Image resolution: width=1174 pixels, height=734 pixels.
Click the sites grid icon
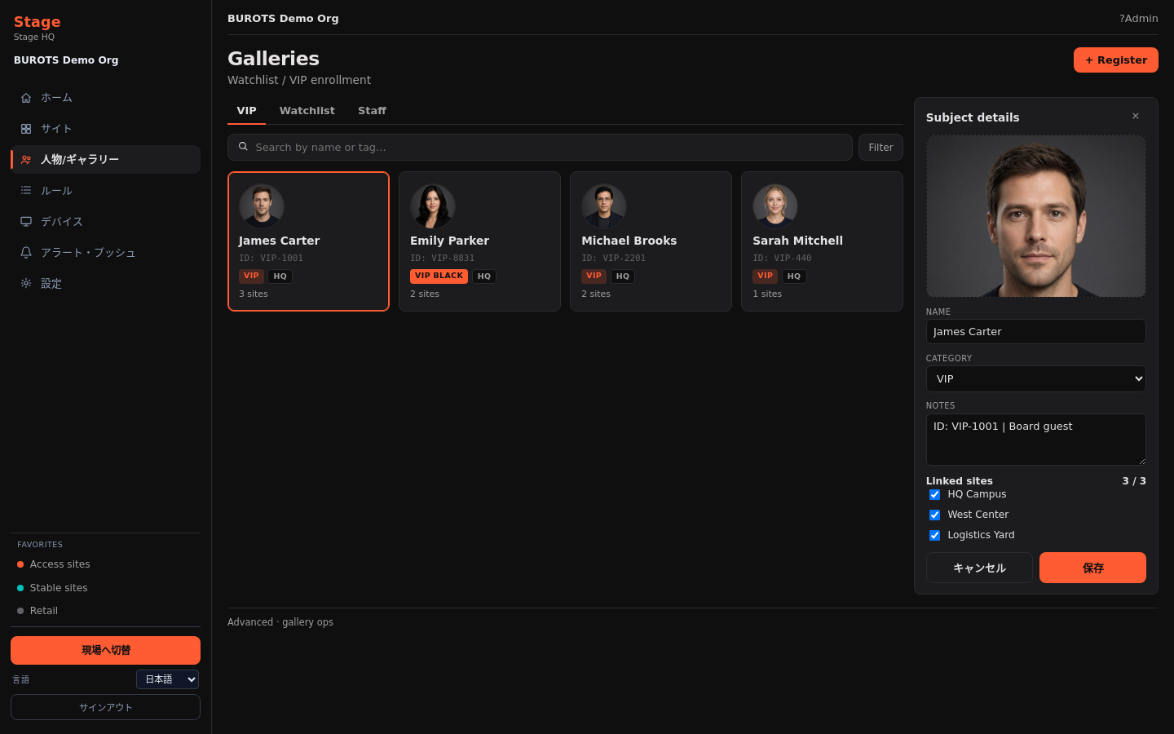point(26,129)
